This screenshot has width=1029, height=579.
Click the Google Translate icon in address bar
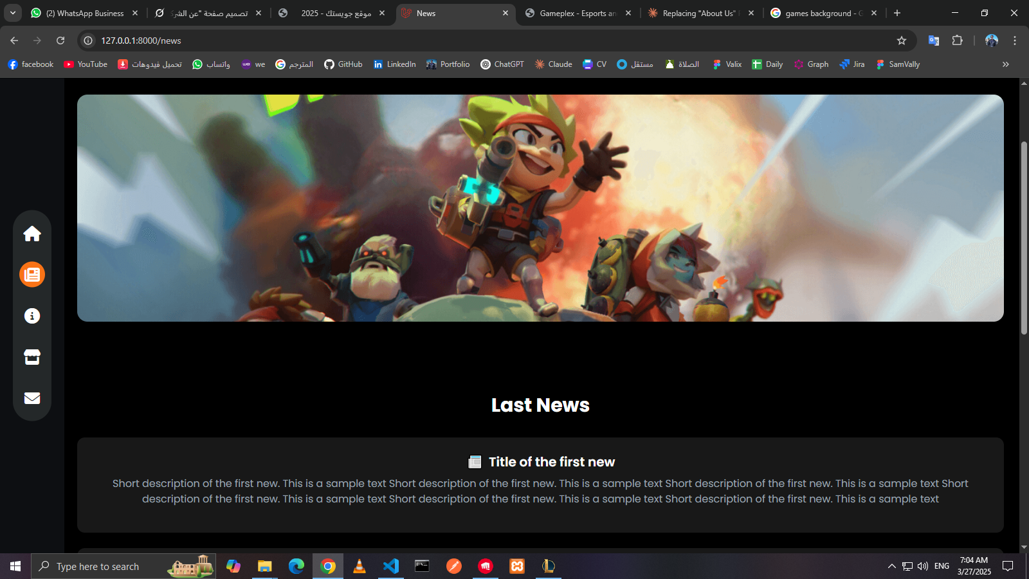(x=934, y=41)
